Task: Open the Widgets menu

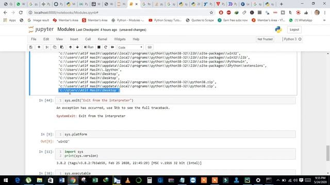Action: pyautogui.click(x=120, y=39)
